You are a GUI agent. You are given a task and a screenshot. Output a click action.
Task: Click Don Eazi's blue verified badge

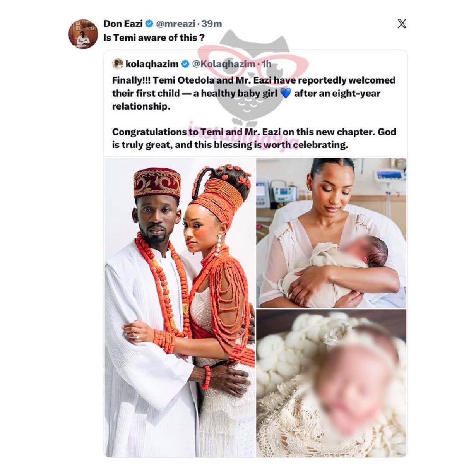pyautogui.click(x=149, y=24)
